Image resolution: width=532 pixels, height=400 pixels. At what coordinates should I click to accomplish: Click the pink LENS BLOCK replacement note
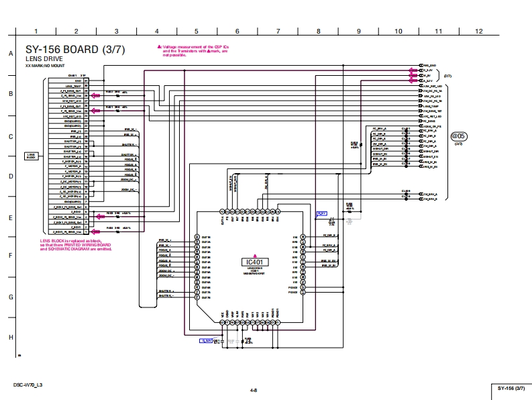75,244
